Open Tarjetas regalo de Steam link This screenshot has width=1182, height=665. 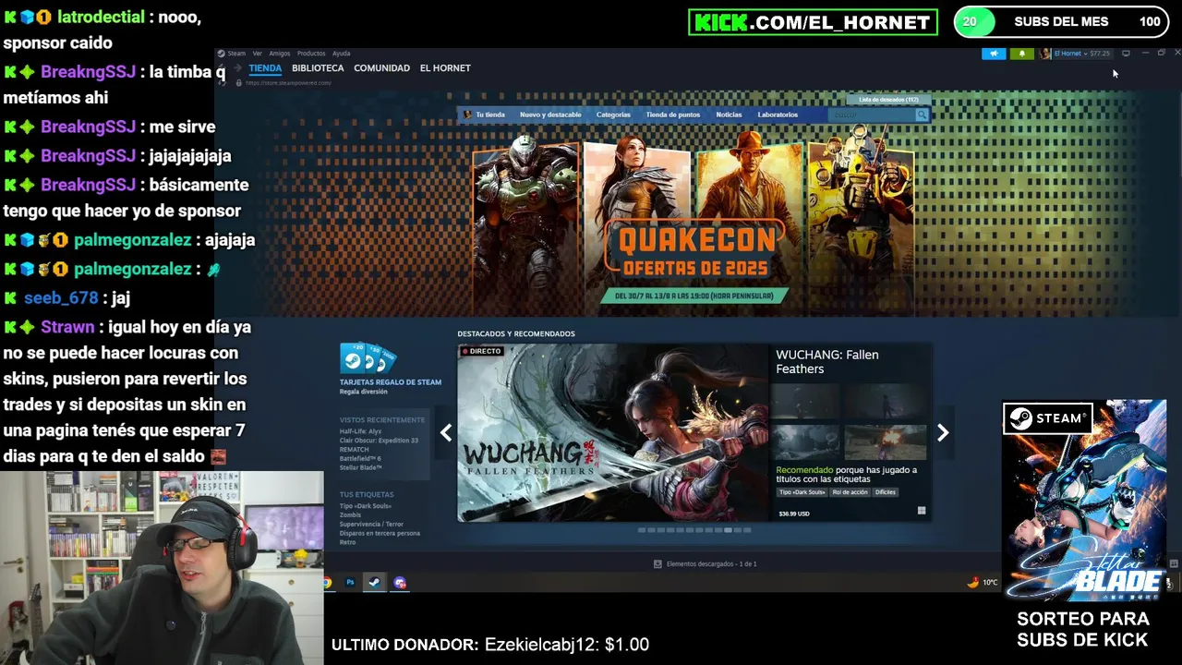(390, 381)
